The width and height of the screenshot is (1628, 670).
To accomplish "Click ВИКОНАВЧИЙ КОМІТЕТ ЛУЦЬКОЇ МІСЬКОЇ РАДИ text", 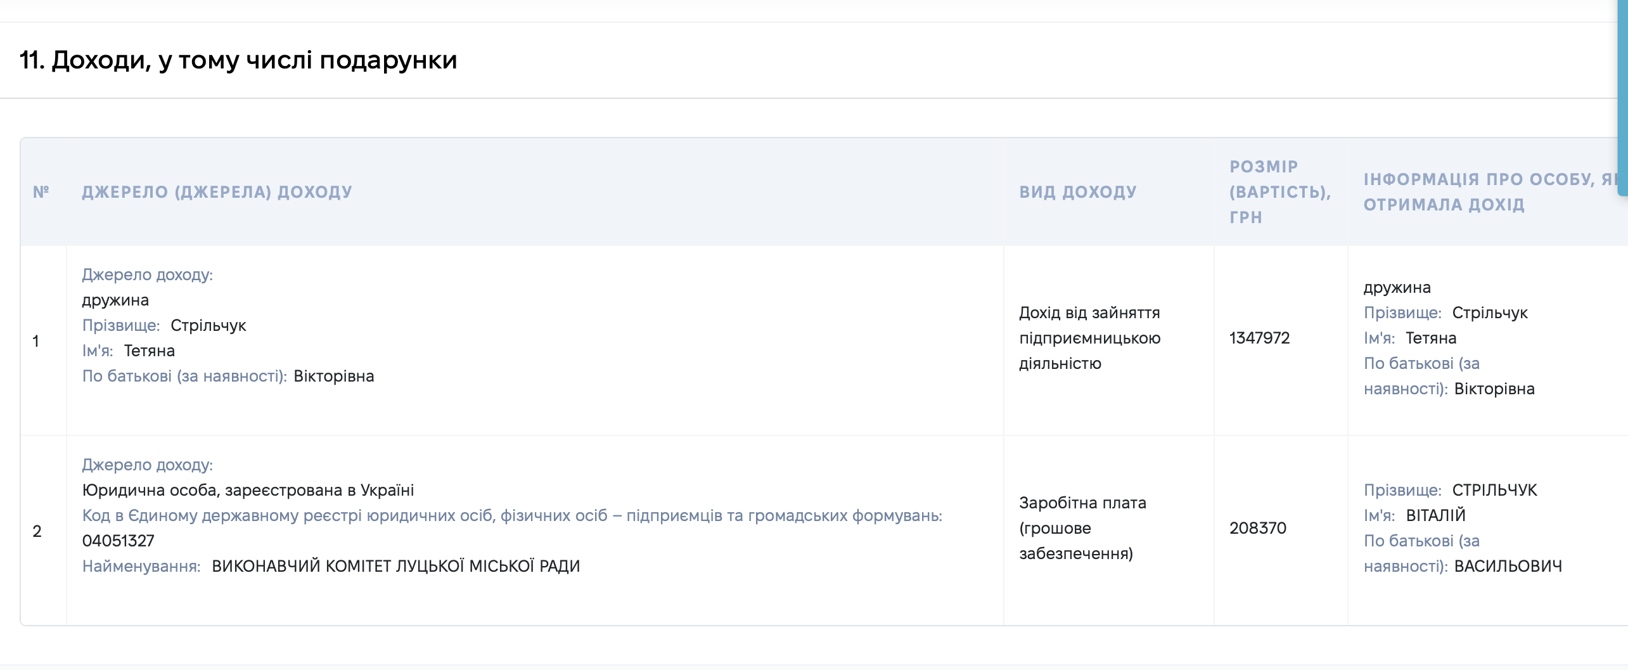I will 396,566.
